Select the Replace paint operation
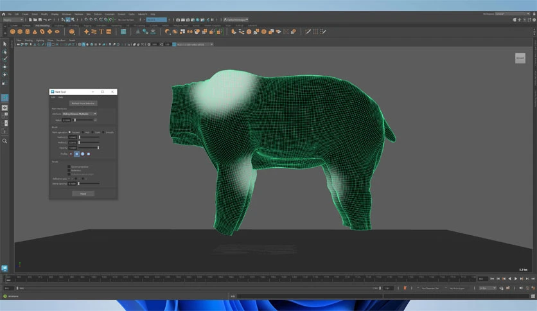537x311 pixels. click(69, 132)
